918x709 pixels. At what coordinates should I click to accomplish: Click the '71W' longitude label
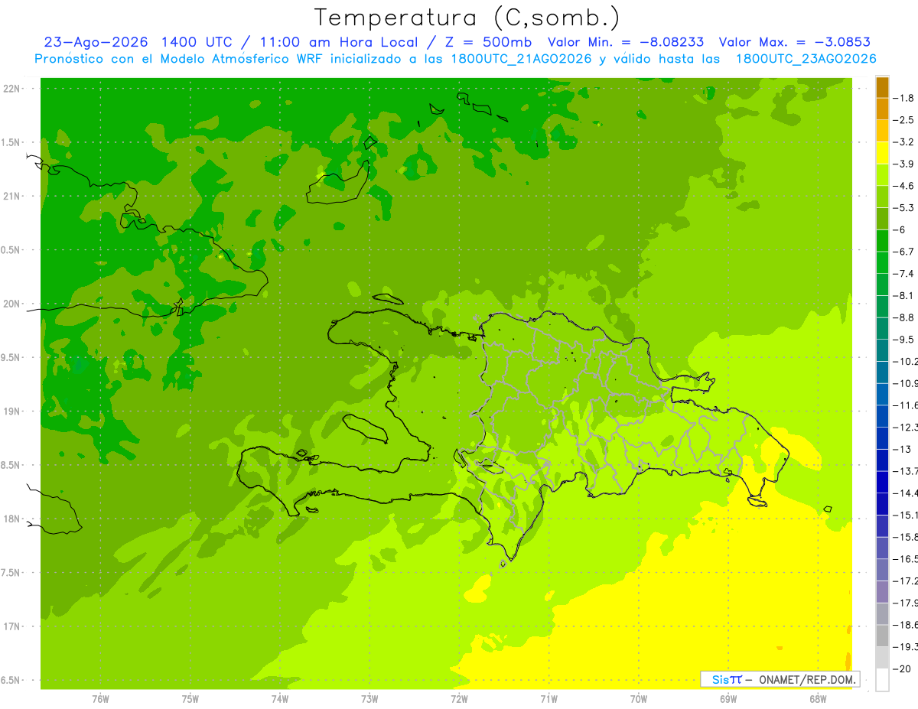point(549,698)
